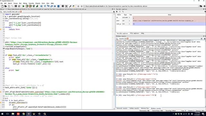This screenshot has height=116, width=206.
Task: Sort variables by Type column
Action: tap(125, 15)
